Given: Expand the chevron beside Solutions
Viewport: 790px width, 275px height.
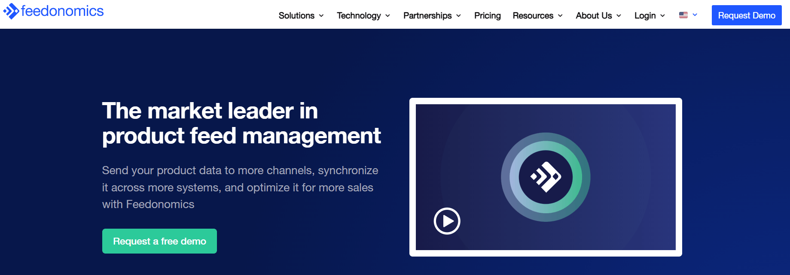Looking at the screenshot, I should 321,16.
